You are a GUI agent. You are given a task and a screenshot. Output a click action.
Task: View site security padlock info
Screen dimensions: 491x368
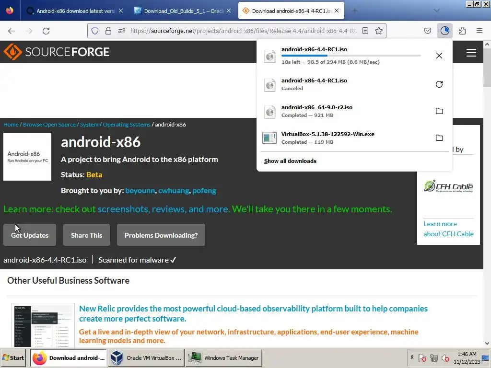coord(108,31)
